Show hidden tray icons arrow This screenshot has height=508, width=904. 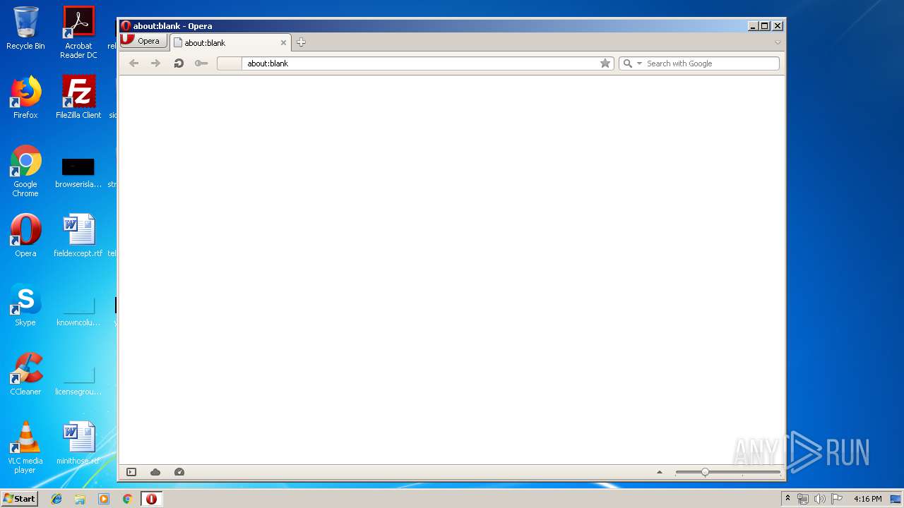[787, 499]
